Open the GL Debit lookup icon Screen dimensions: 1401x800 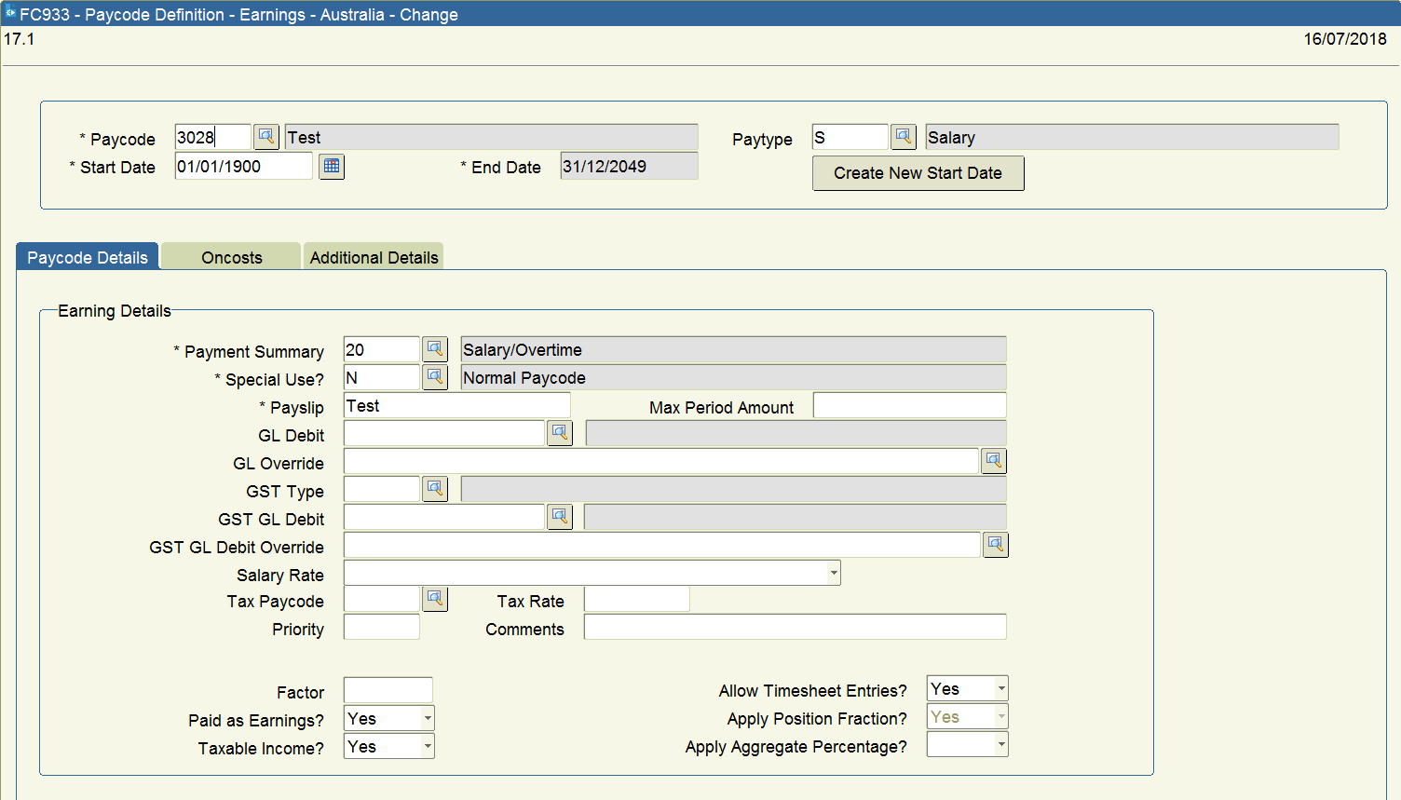pos(560,432)
